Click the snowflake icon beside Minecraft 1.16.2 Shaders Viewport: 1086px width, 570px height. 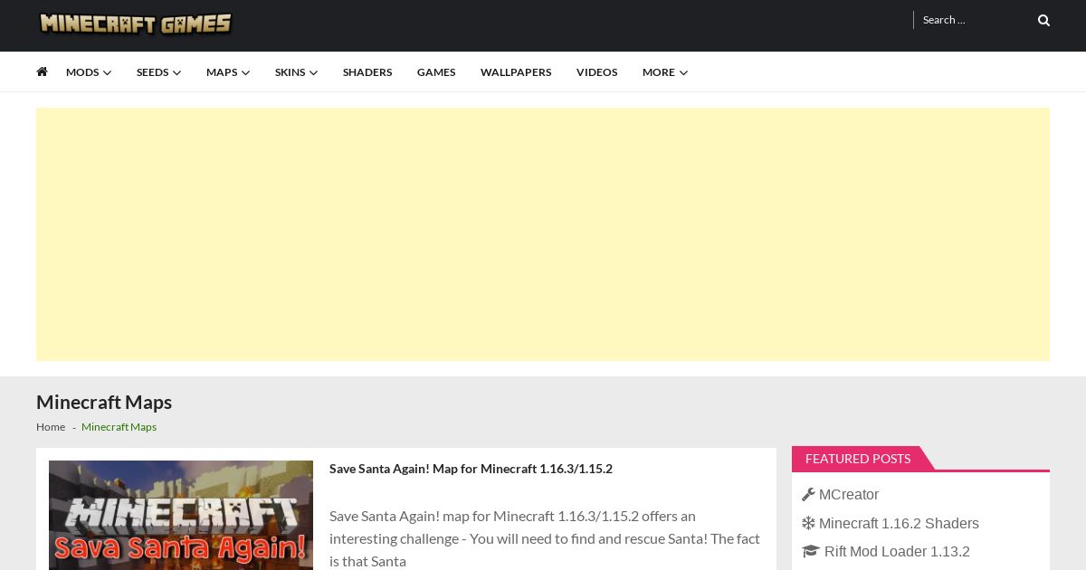click(x=808, y=523)
